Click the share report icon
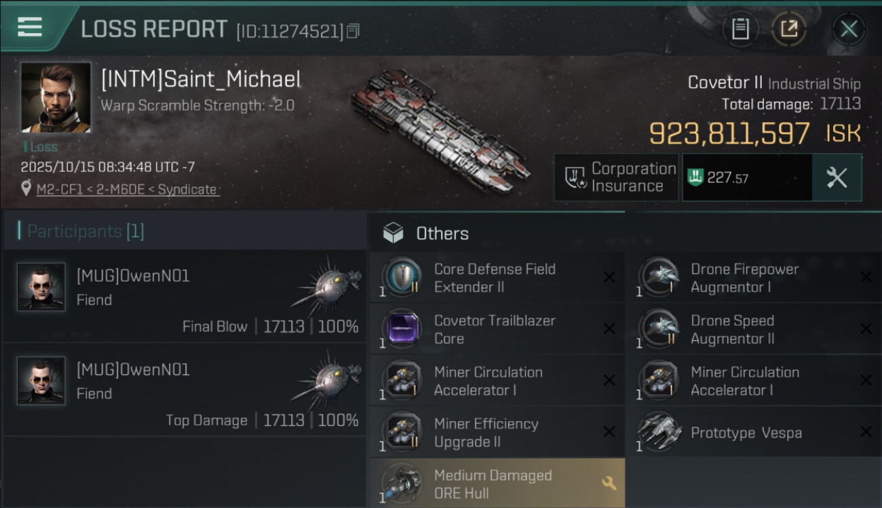 [x=788, y=28]
